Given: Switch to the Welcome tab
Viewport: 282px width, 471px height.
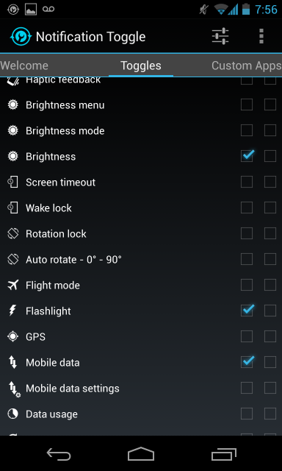Looking at the screenshot, I should [24, 65].
